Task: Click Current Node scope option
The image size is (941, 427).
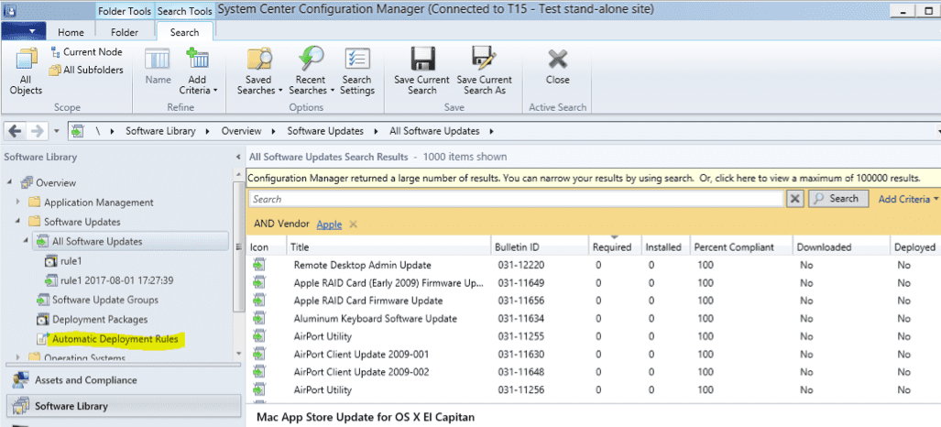Action: click(x=86, y=52)
